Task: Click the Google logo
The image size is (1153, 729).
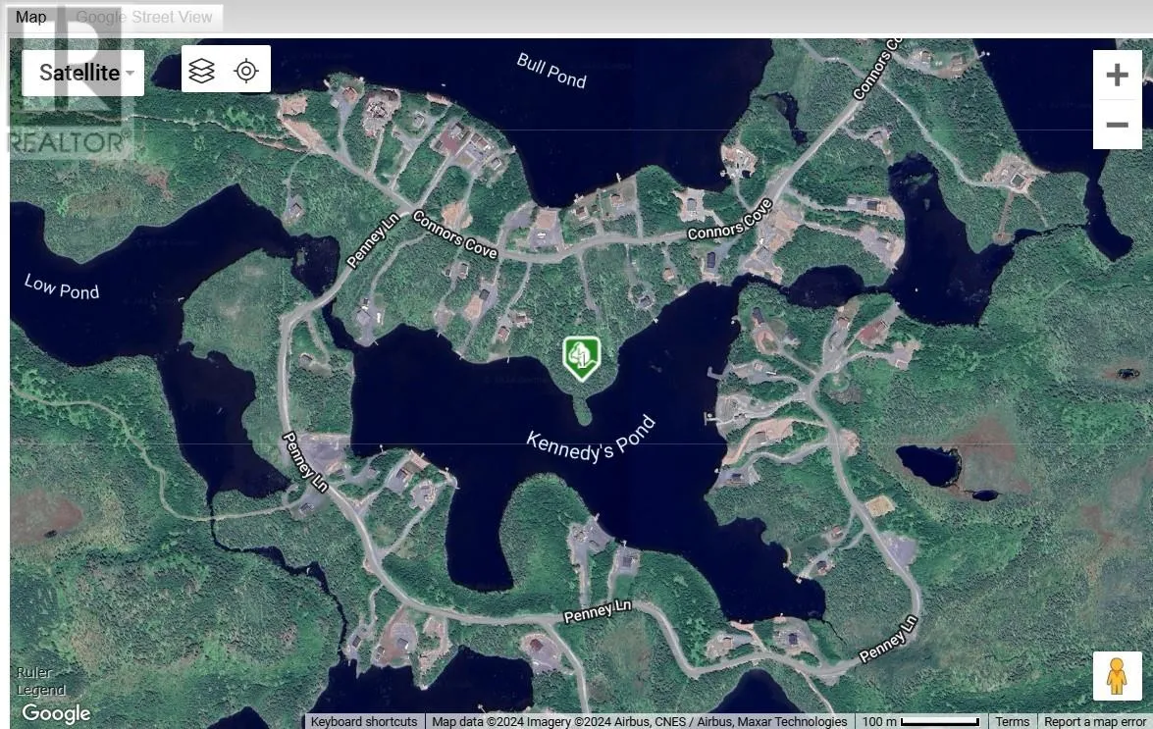Action: tap(56, 713)
